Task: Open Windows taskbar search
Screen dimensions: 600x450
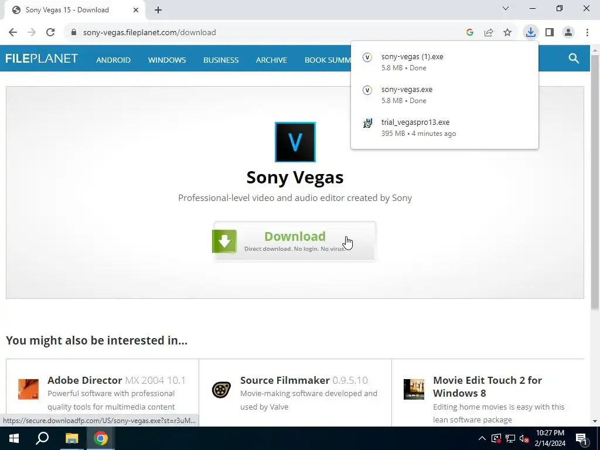Action: coord(42,438)
